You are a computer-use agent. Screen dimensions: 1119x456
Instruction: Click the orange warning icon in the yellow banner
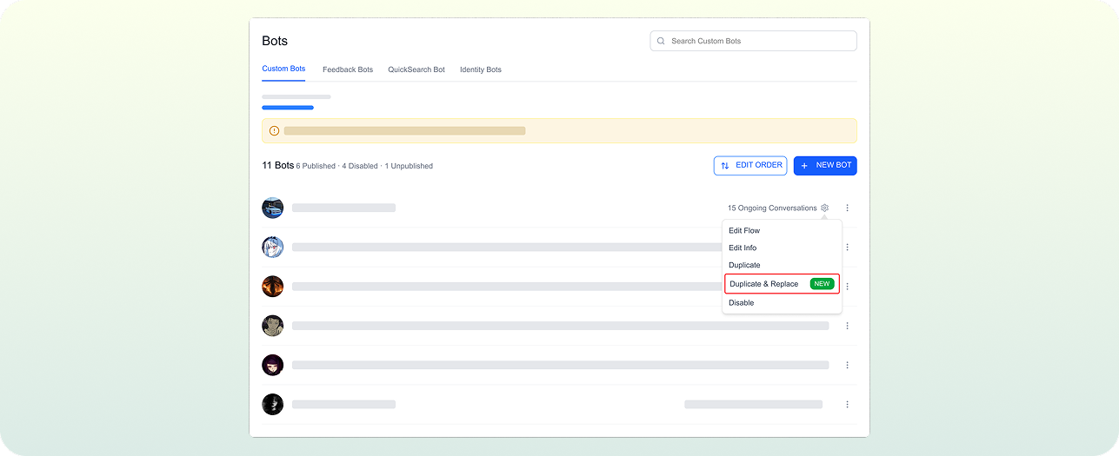(x=274, y=131)
